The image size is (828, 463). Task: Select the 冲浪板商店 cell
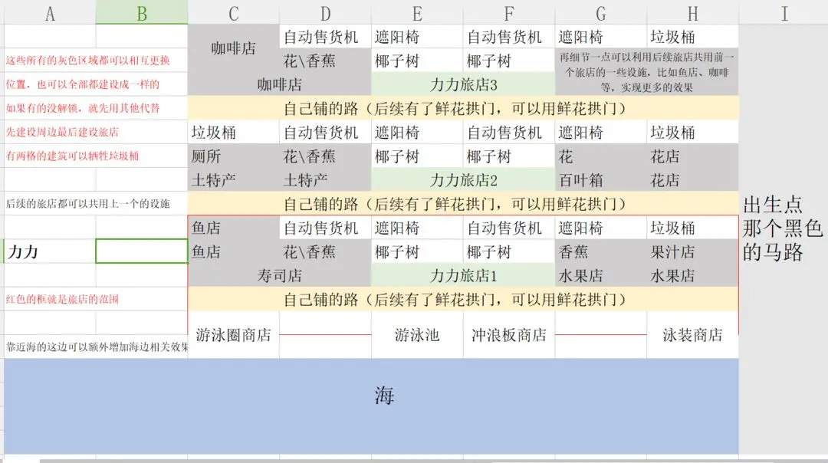509,335
